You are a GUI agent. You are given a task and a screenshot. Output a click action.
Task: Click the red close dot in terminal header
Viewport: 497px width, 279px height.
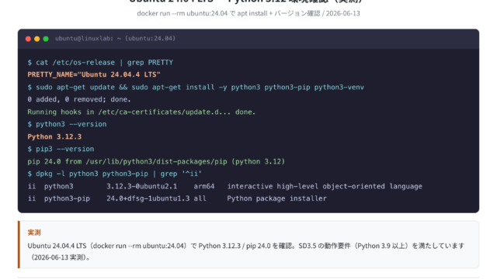28,39
